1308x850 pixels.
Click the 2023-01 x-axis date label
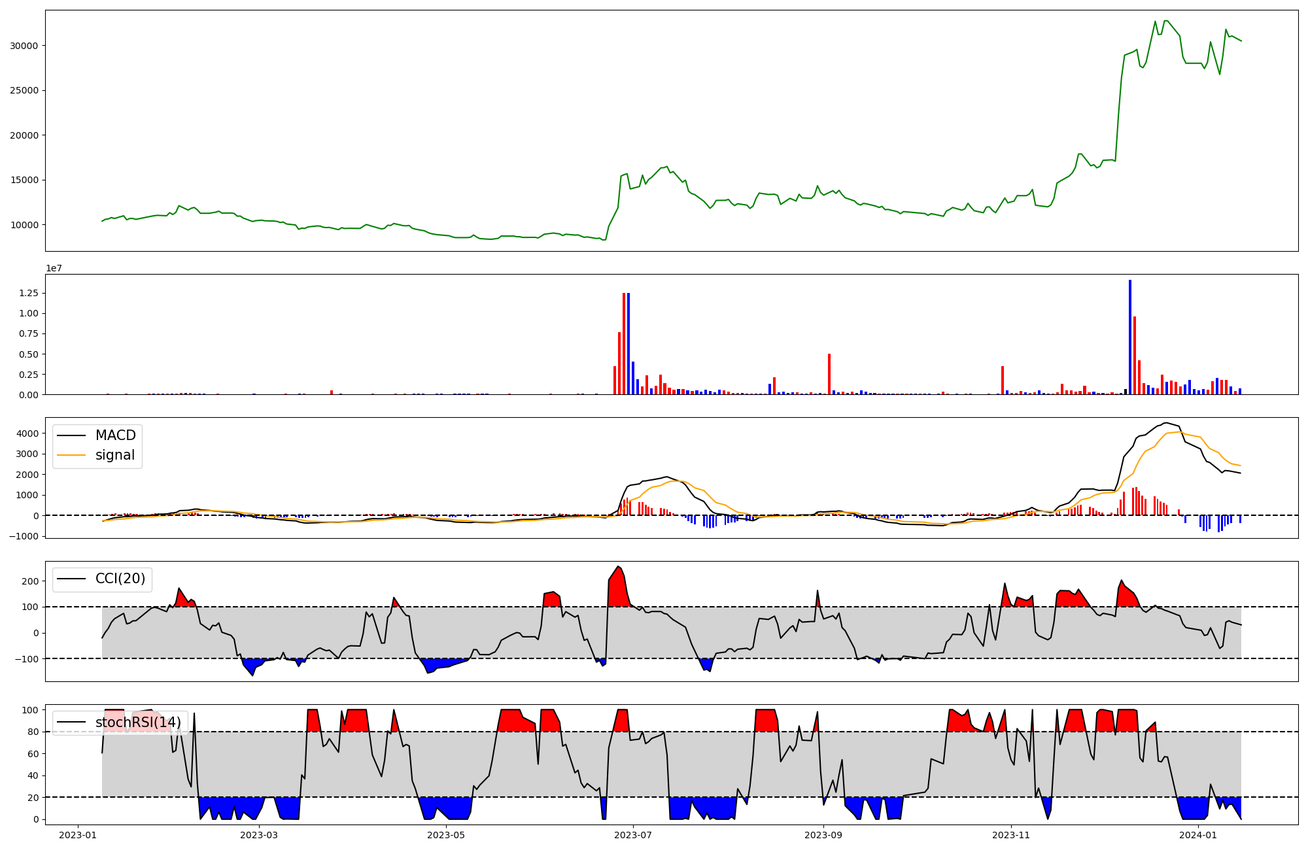pos(78,835)
